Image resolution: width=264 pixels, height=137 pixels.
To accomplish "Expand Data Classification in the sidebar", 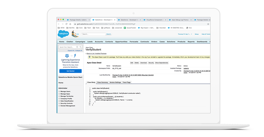I will (x=59, y=101).
